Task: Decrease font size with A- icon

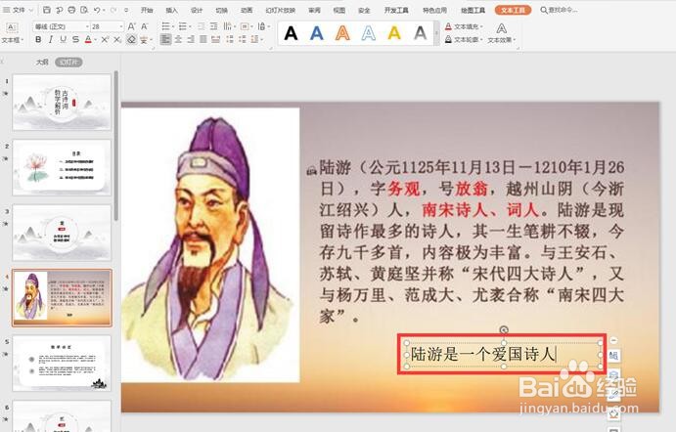Action: (145, 26)
